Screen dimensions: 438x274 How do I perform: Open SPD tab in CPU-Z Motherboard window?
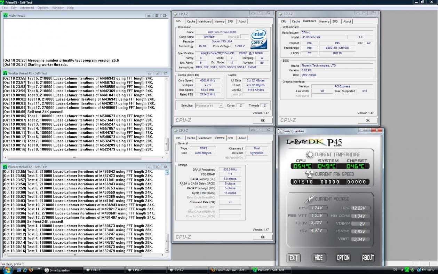335,22
